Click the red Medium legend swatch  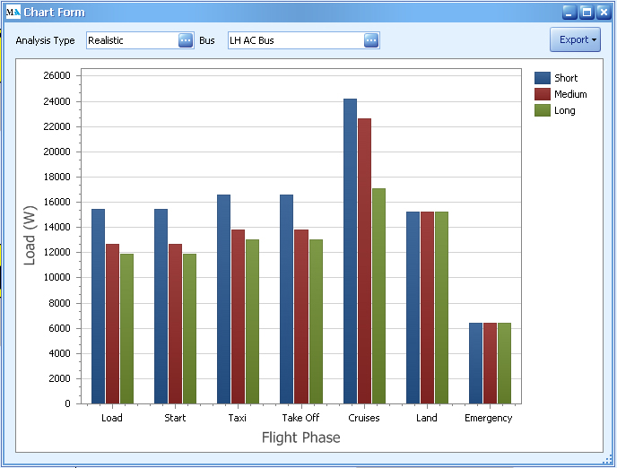pyautogui.click(x=542, y=94)
